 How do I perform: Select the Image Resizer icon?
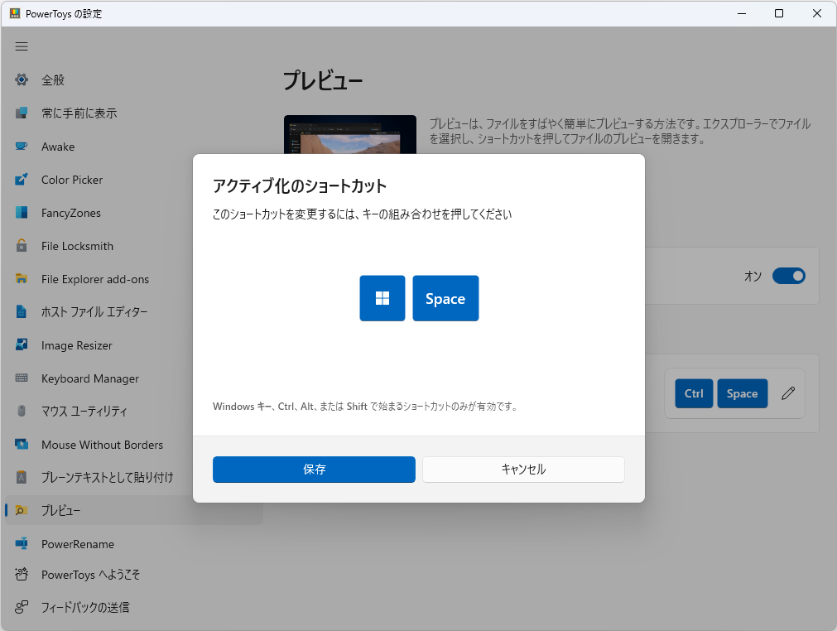(21, 345)
